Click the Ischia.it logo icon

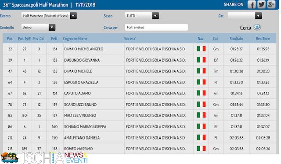tap(9, 157)
